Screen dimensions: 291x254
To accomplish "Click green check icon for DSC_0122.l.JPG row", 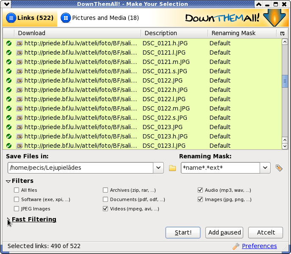I will click(9, 99).
